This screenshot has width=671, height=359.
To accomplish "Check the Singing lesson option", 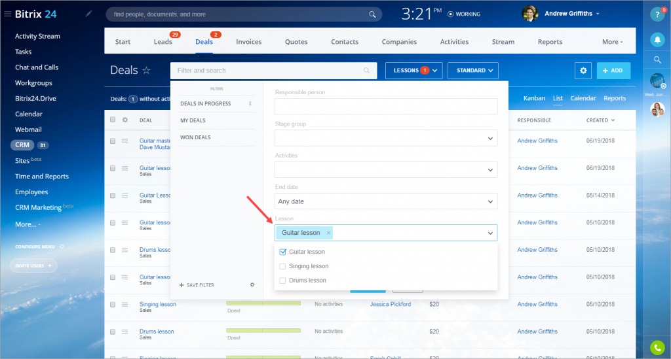I will click(x=282, y=266).
